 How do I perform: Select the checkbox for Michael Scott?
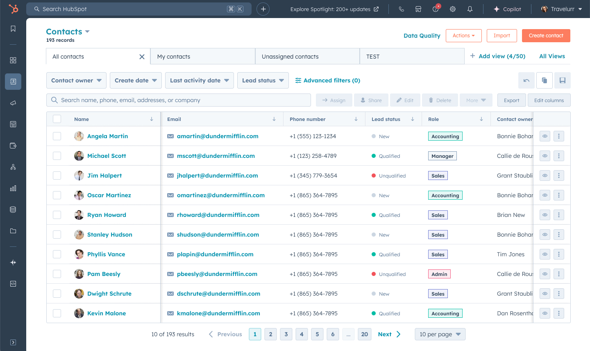(x=57, y=156)
